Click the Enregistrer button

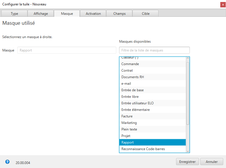pyautogui.click(x=187, y=162)
